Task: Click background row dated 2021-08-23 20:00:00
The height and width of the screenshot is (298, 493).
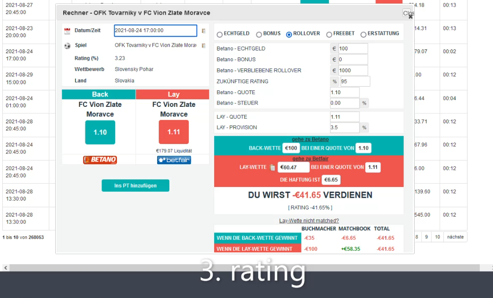Action: click(26, 32)
